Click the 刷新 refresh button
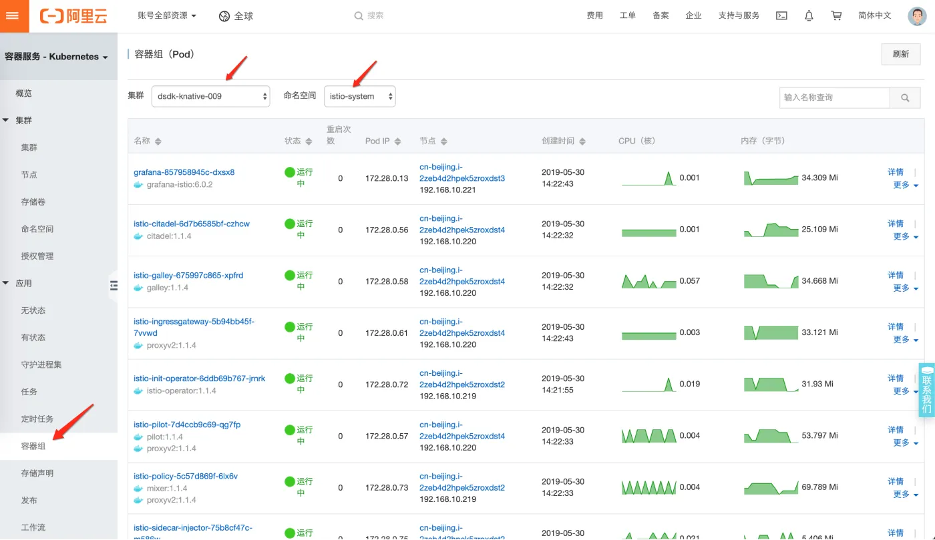This screenshot has height=540, width=935. (901, 54)
